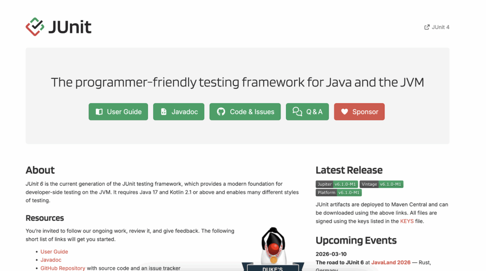Click the JUnit wordmark in header
The height and width of the screenshot is (271, 486).
click(x=70, y=27)
